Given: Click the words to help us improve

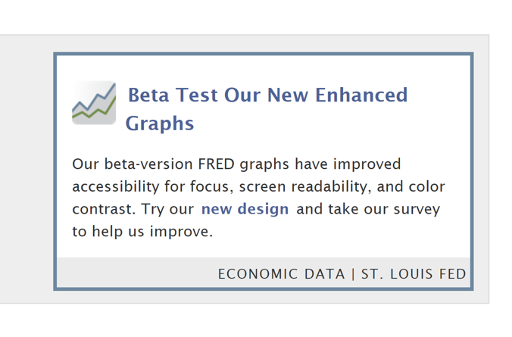Looking at the screenshot, I should click(142, 231).
